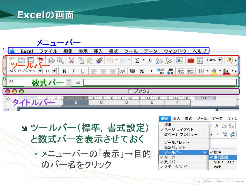The height and width of the screenshot is (185, 246).
Task: Apply Comma style in main formatting toolbar
Action: 151,71
